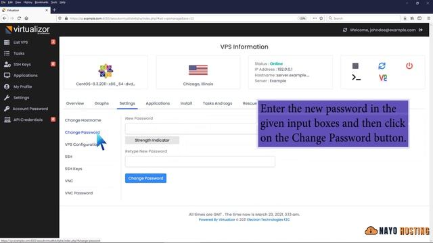This screenshot has height=243, width=433.
Task: Click the Virtualizor logo
Action: pos(28,30)
